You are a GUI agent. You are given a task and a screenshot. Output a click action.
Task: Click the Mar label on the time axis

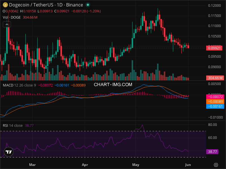click(32, 165)
